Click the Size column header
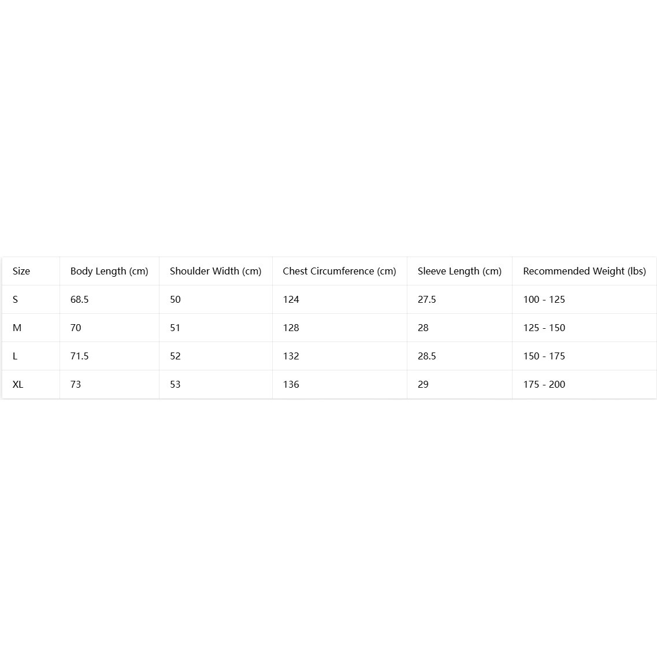 [x=21, y=271]
